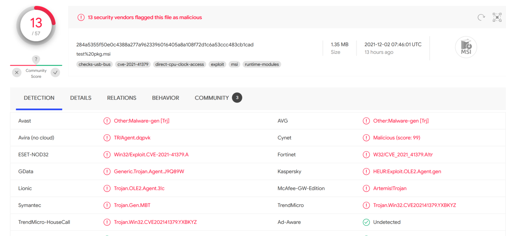Click the green check icon in Ad-Aware row
The height and width of the screenshot is (236, 506).
tap(366, 222)
